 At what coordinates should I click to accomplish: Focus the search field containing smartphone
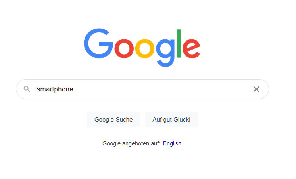(142, 89)
